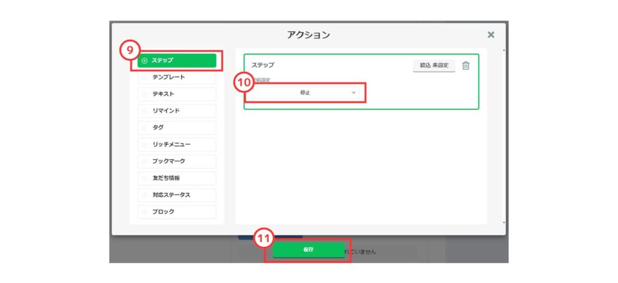The image size is (618, 283).
Task: Click the plus icon beside テキスト
Action: 144,94
